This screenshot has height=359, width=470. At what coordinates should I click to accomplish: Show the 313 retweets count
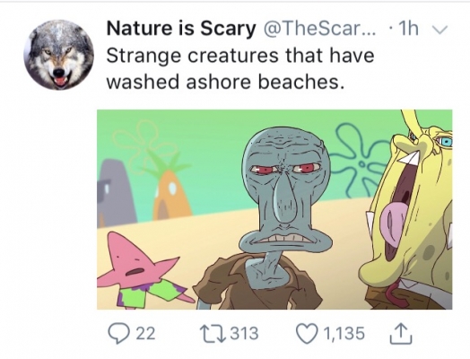[244, 334]
